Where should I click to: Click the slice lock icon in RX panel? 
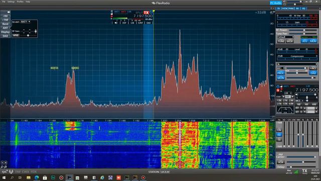pos(281,86)
